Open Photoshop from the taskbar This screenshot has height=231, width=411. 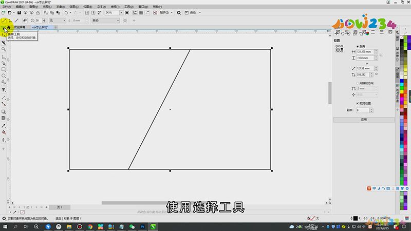coord(142,227)
